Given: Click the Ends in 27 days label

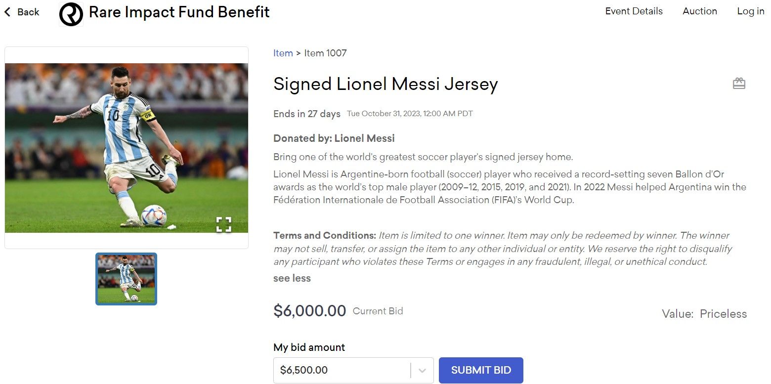Looking at the screenshot, I should click(x=306, y=114).
